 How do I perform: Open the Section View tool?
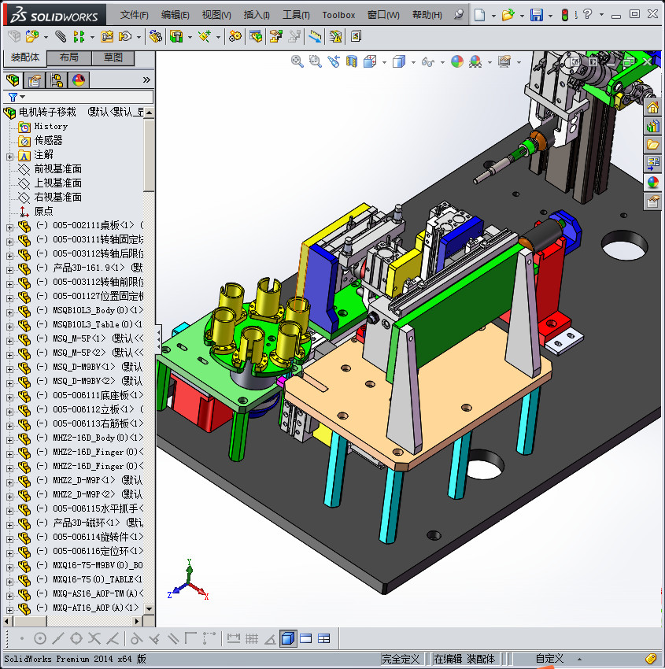point(352,61)
